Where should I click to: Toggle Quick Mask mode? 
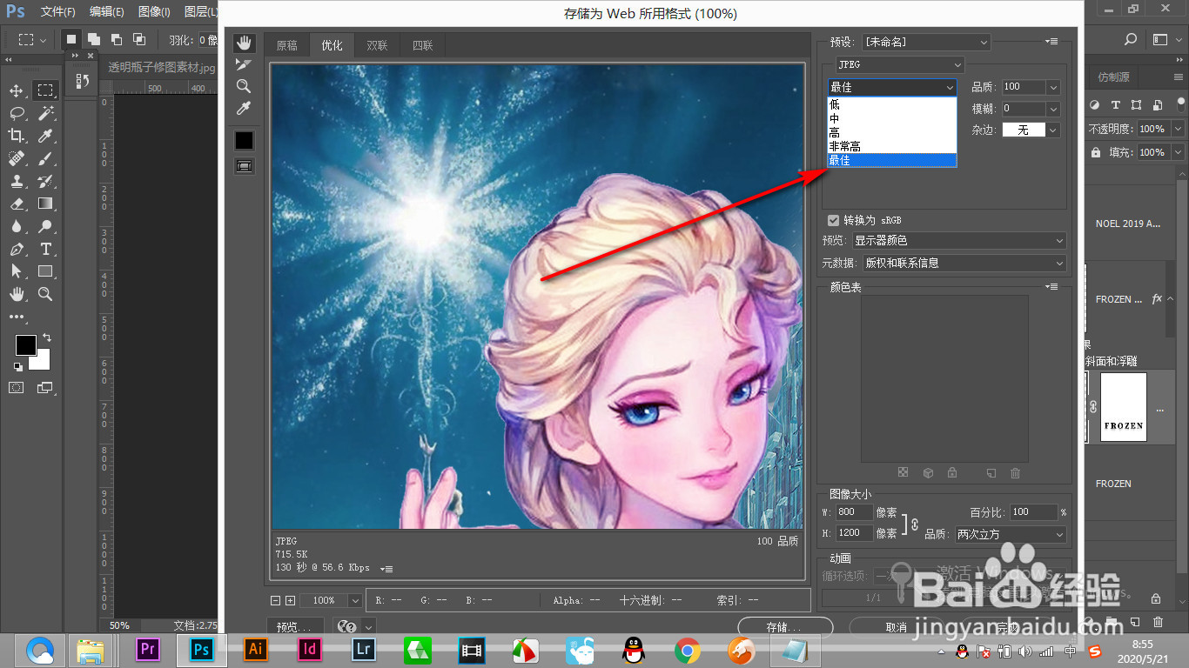[17, 387]
